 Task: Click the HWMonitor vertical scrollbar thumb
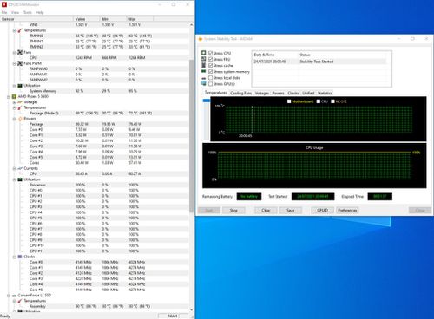click(191, 136)
